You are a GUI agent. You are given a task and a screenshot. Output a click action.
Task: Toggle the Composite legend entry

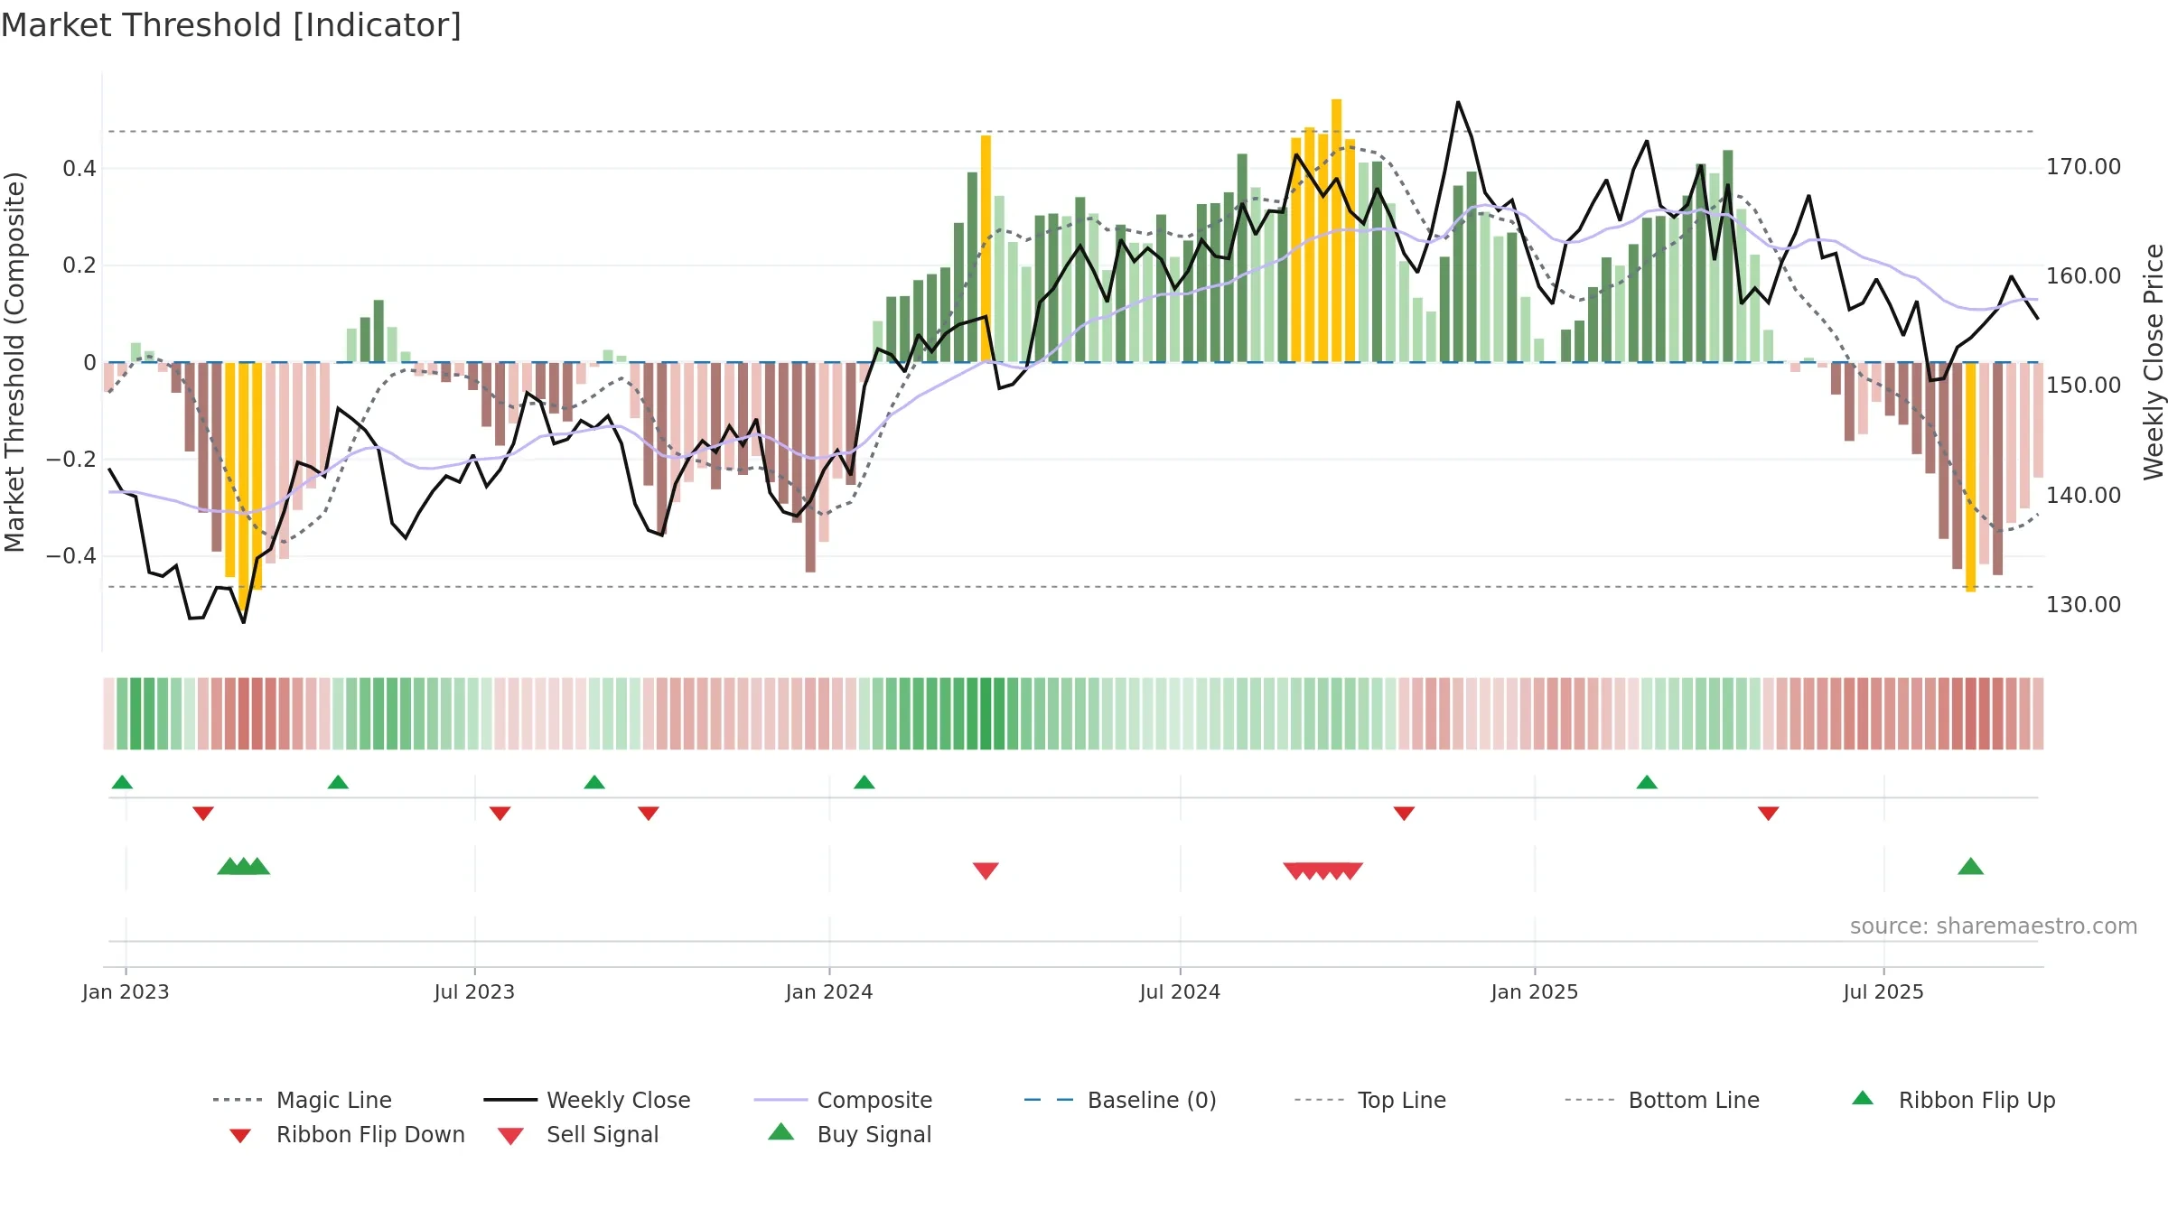tap(843, 1100)
